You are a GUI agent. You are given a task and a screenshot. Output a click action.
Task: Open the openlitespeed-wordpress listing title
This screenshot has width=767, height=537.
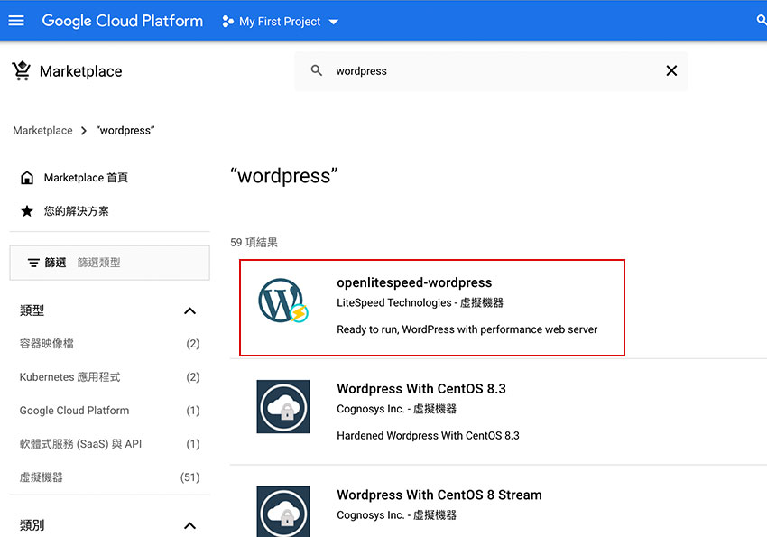[414, 282]
